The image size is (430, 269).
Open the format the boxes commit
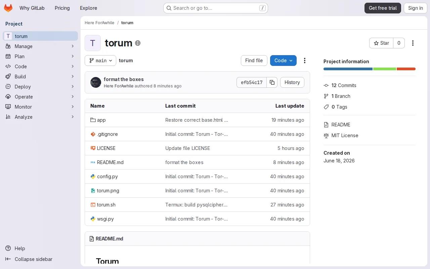click(124, 79)
